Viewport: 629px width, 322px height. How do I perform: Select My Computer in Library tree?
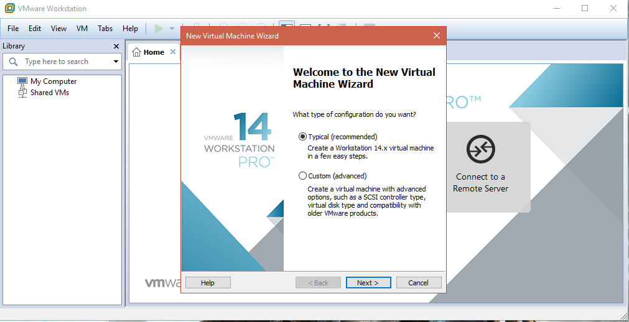pyautogui.click(x=54, y=81)
